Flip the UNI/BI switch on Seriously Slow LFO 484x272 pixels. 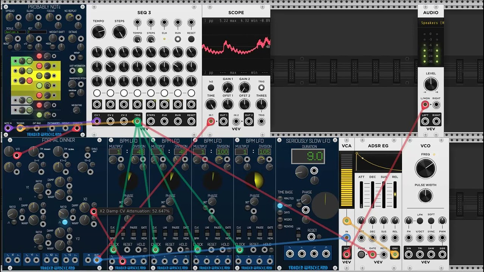click(x=298, y=234)
